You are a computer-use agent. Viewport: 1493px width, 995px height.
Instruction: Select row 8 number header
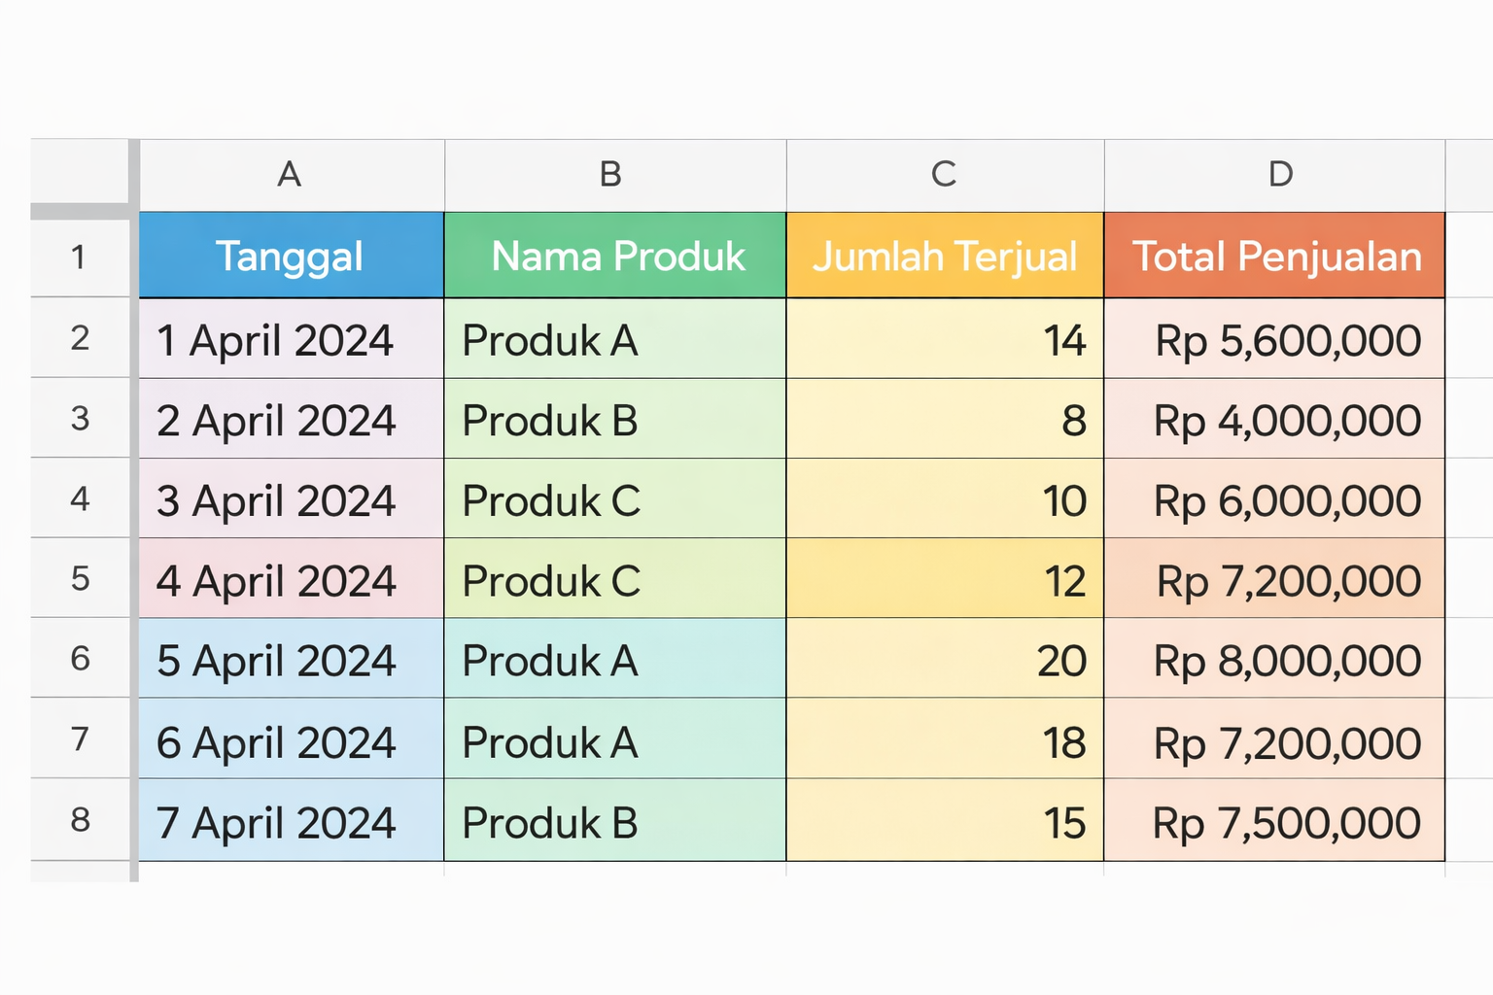[80, 820]
